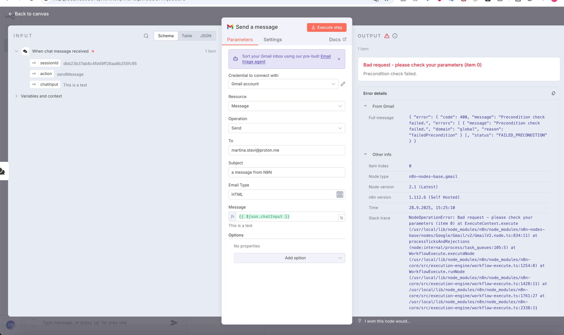Switch to the Table view tab
The width and height of the screenshot is (564, 335).
187,36
